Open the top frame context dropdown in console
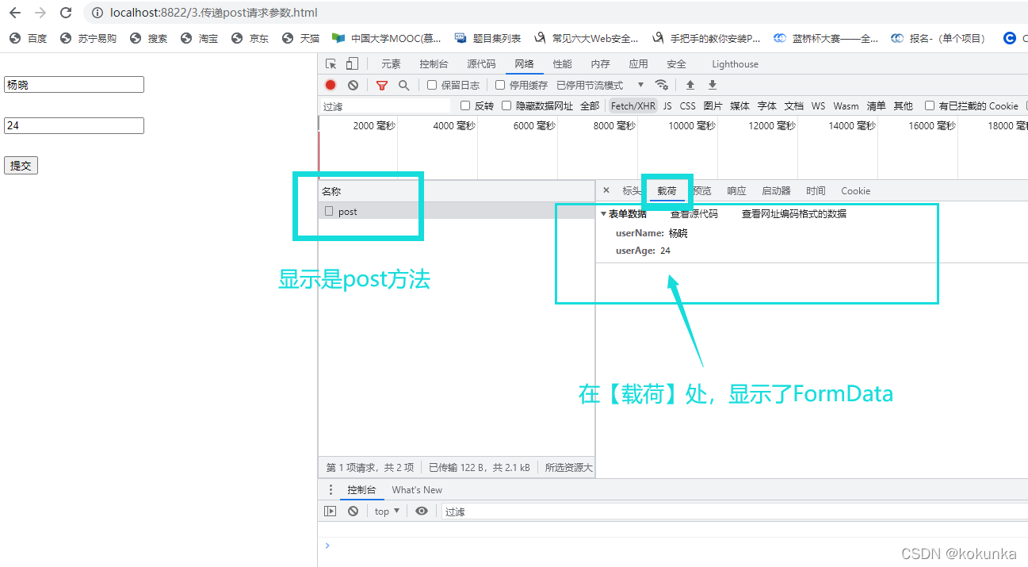The height and width of the screenshot is (567, 1028). (386, 511)
